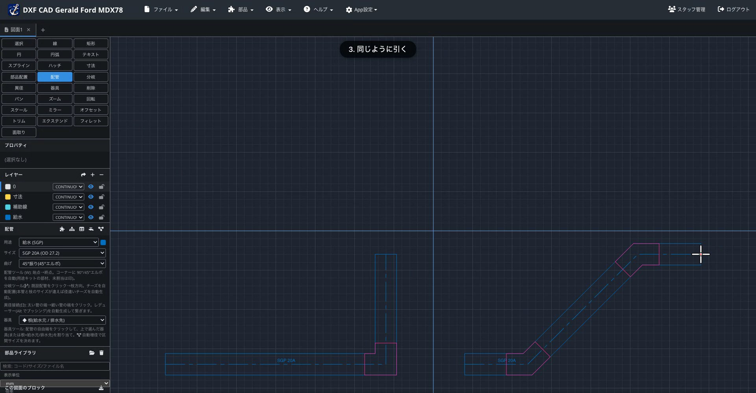
Task: Open the 用途 dropdown showing 給水 (SGP)
Action: [x=59, y=242]
